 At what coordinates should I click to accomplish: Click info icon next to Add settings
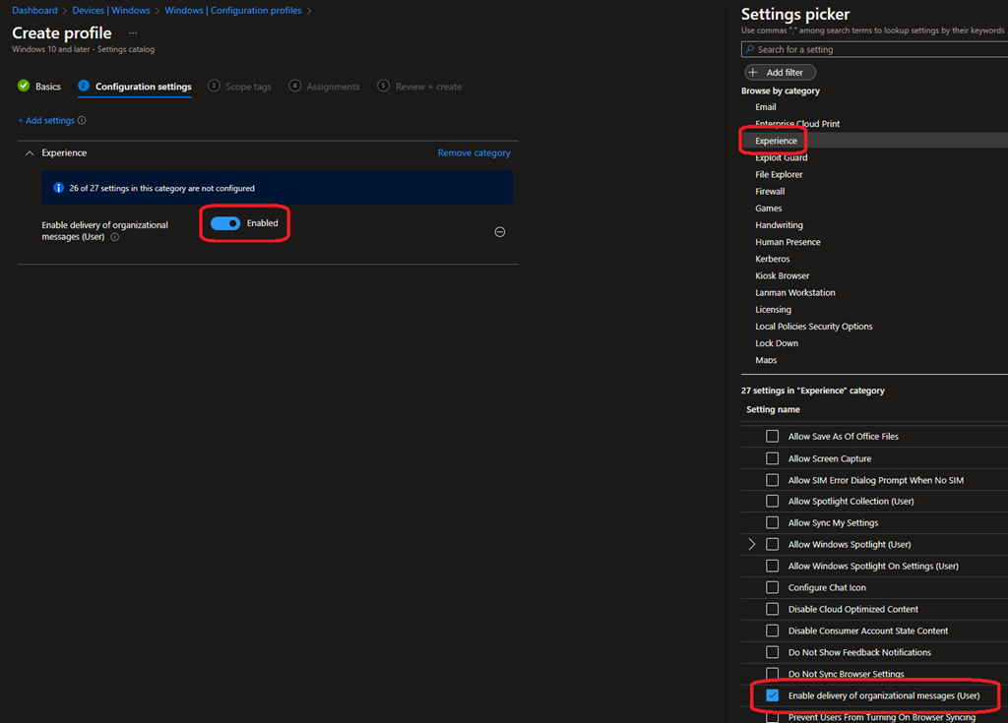(82, 121)
